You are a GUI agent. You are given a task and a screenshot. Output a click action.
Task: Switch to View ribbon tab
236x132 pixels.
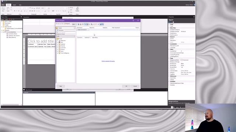pos(20,5)
